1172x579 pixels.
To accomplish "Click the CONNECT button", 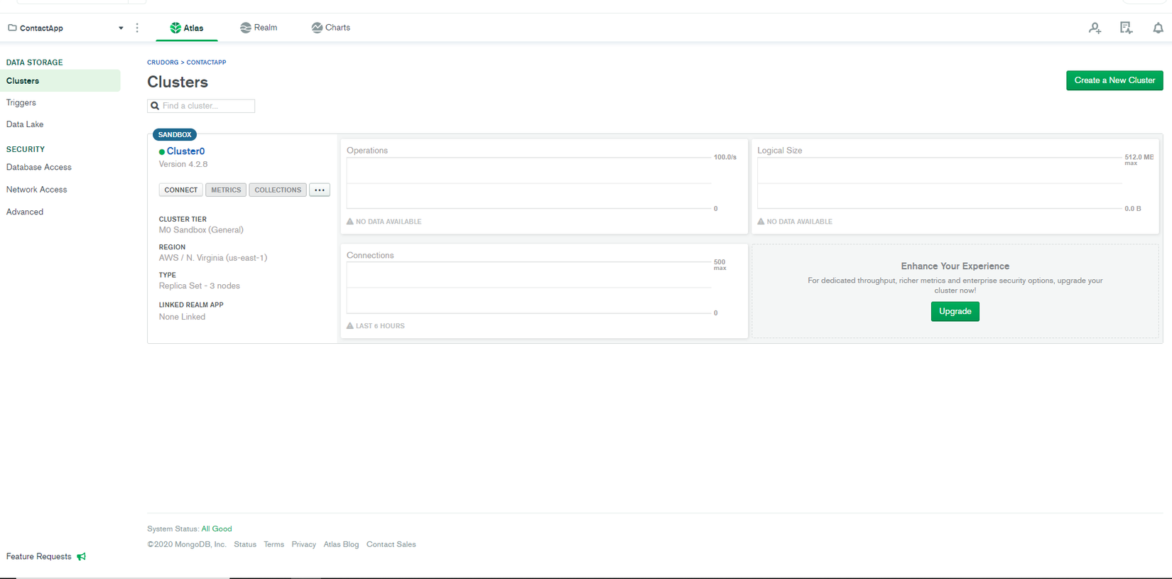I will (x=181, y=190).
